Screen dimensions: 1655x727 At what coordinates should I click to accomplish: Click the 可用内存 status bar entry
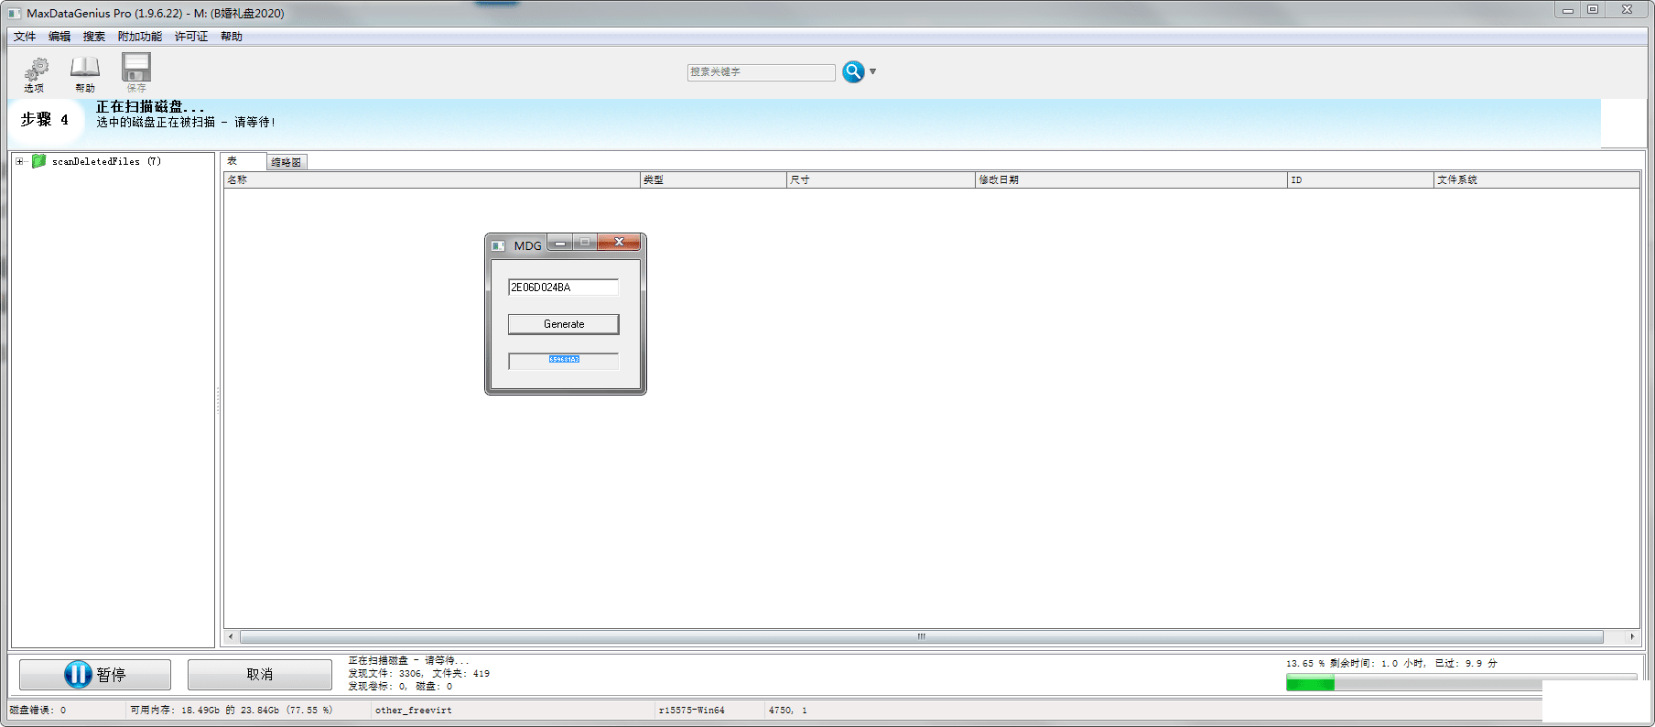[x=231, y=711]
